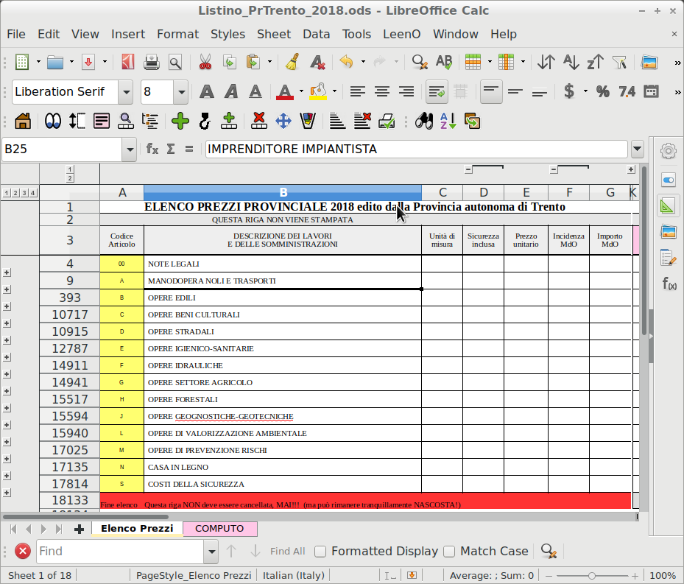Expand the OPERE EDILI row group
The height and width of the screenshot is (584, 684).
point(7,306)
